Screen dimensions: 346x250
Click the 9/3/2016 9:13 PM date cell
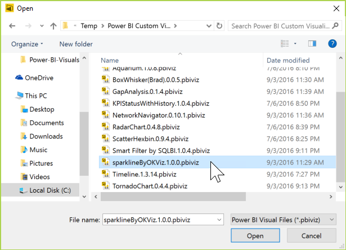click(293, 186)
